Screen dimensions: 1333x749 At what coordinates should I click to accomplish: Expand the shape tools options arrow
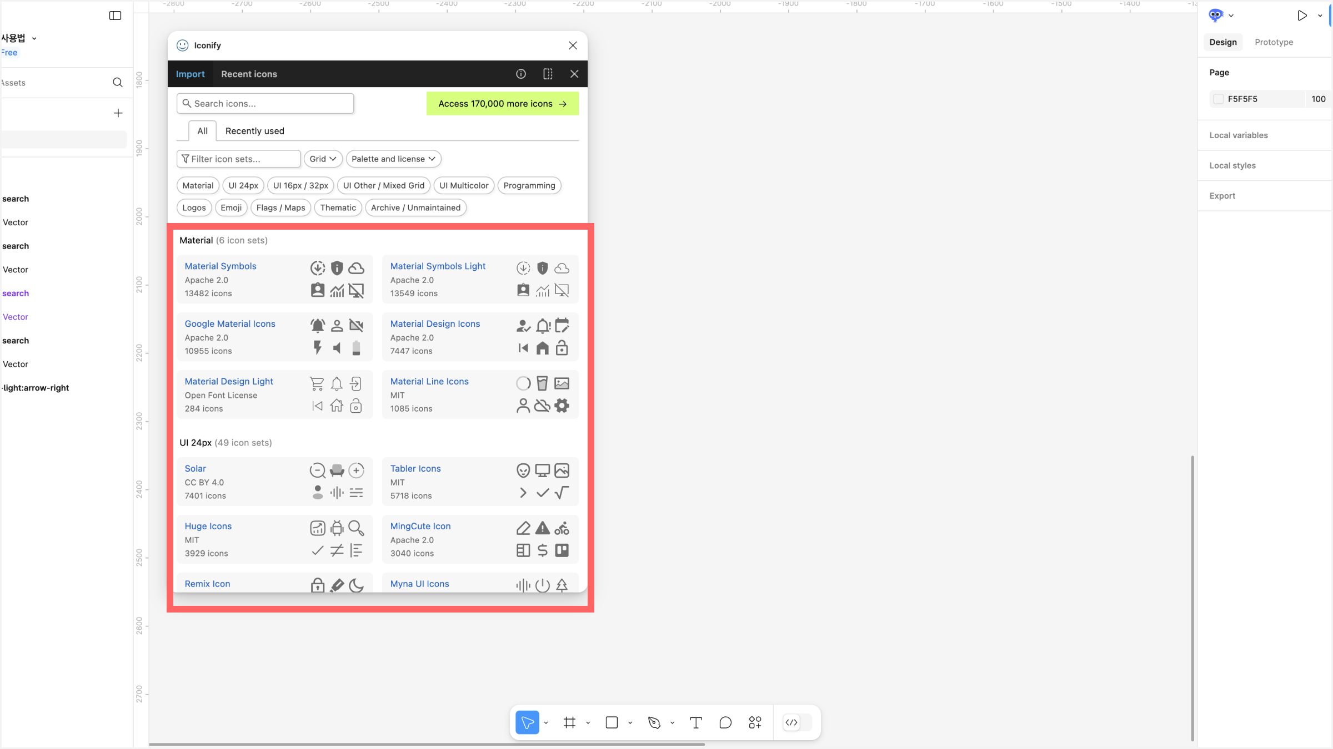pos(630,722)
